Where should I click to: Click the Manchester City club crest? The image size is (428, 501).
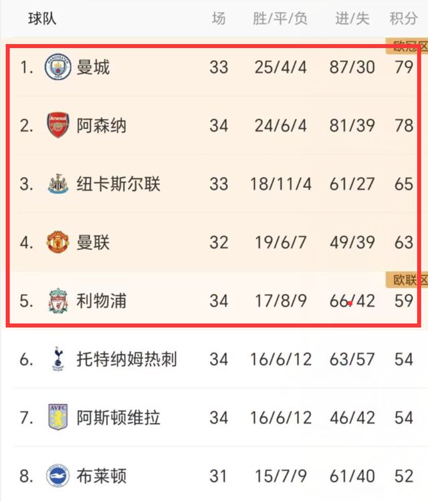tap(58, 67)
